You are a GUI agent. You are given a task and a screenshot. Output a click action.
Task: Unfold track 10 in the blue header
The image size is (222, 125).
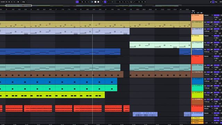pos(193,79)
